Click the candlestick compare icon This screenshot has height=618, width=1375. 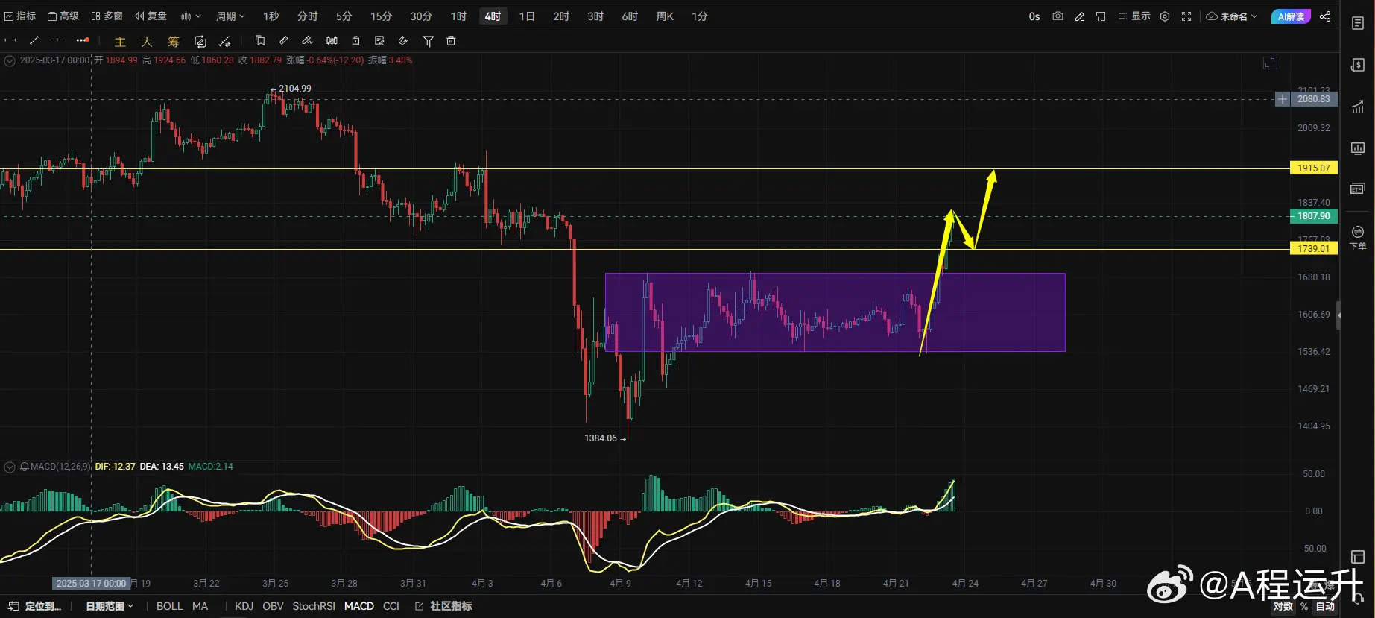tap(332, 40)
